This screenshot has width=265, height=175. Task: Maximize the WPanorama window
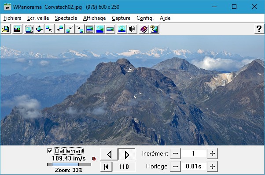click(234, 7)
